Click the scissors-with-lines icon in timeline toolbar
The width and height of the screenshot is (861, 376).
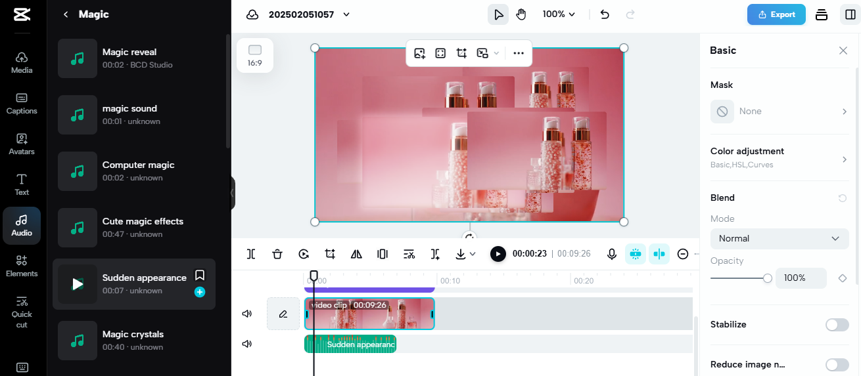409,254
